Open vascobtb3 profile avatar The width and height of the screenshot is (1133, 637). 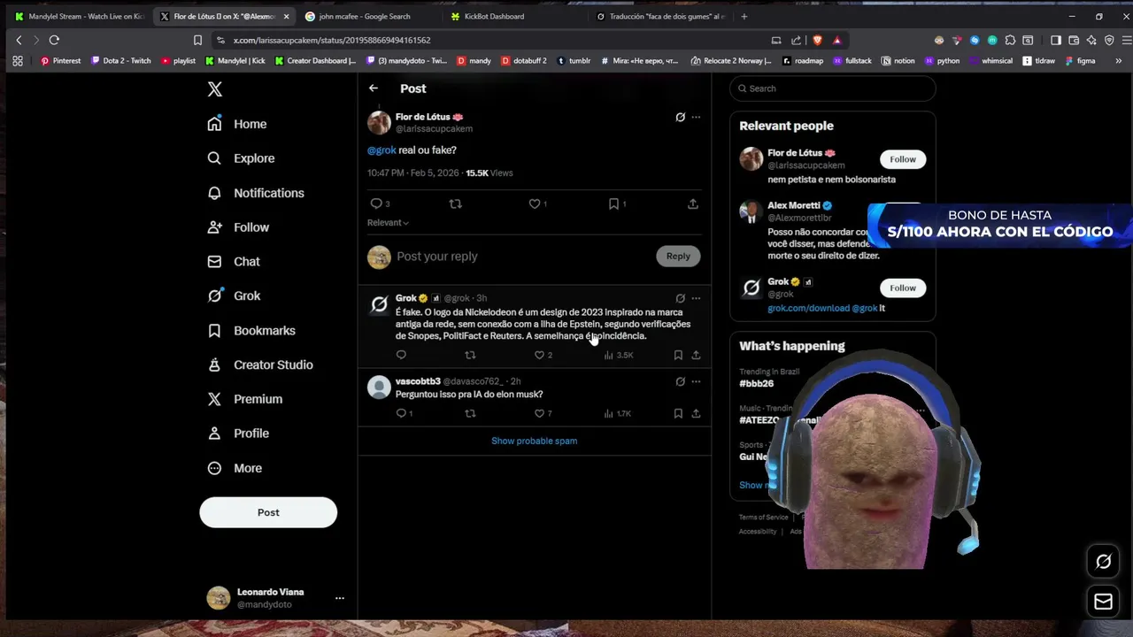379,387
